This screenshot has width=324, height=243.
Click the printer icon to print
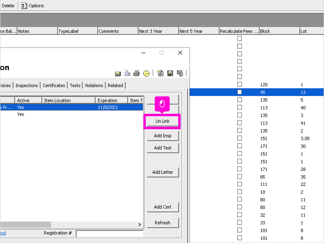pos(136,73)
